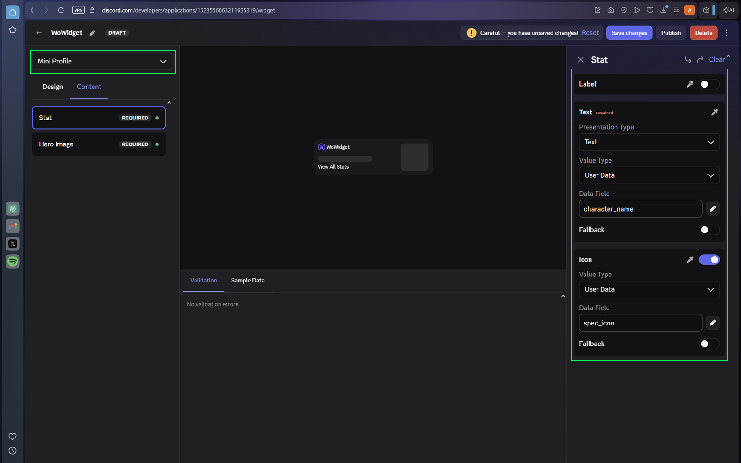Image resolution: width=741 pixels, height=463 pixels.
Task: Edit the WoWidget name with the pencil icon
Action: (93, 33)
